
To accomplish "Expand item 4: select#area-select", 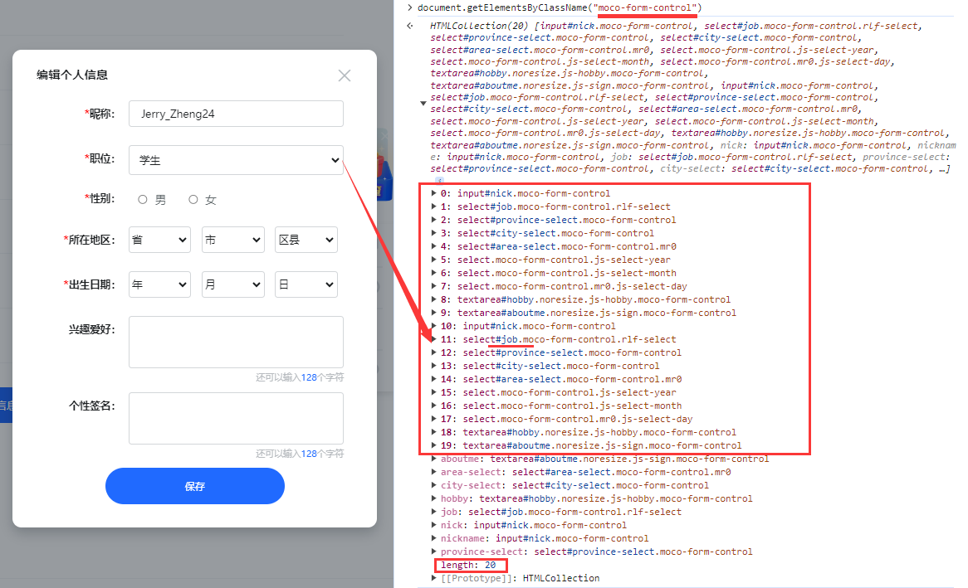I will coord(433,246).
